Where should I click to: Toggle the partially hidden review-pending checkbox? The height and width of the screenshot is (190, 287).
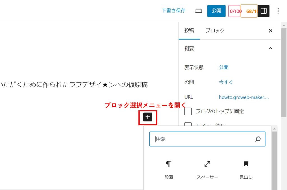(x=188, y=124)
